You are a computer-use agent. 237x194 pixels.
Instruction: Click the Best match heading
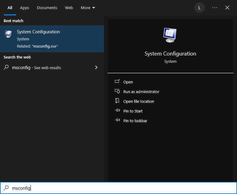coord(13,21)
